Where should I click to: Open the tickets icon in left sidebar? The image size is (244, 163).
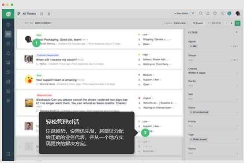point(8,34)
